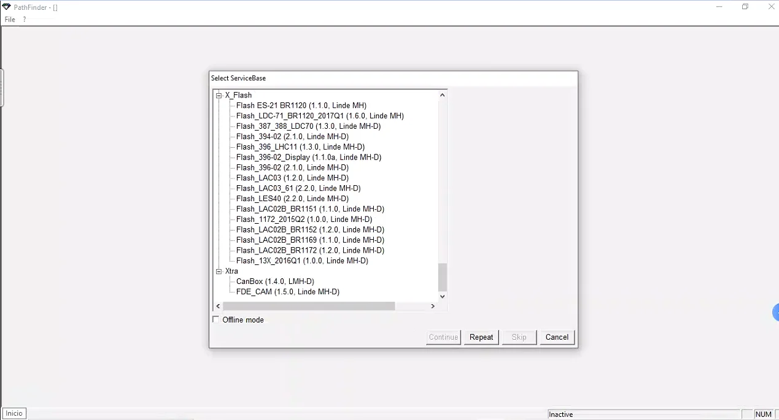Viewport: 779px width, 420px height.
Task: Select Flash_LDC-71_BR1120_2017Q1 entry
Action: tap(320, 116)
